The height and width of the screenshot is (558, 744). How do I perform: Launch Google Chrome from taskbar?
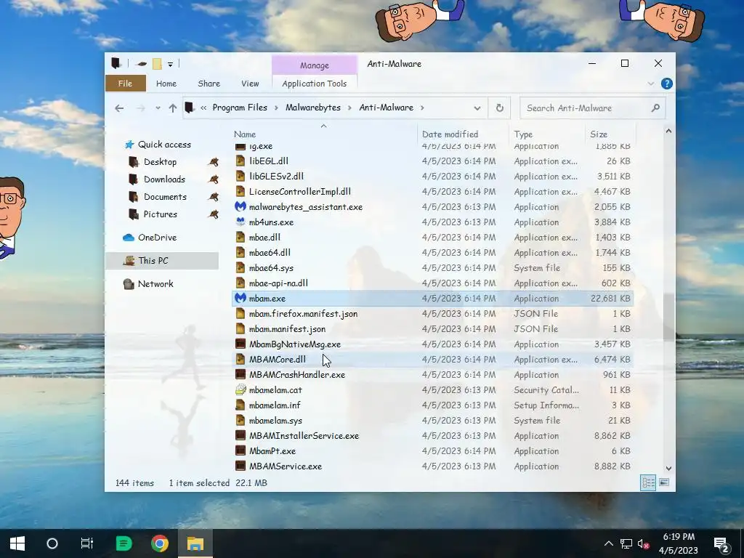(160, 543)
